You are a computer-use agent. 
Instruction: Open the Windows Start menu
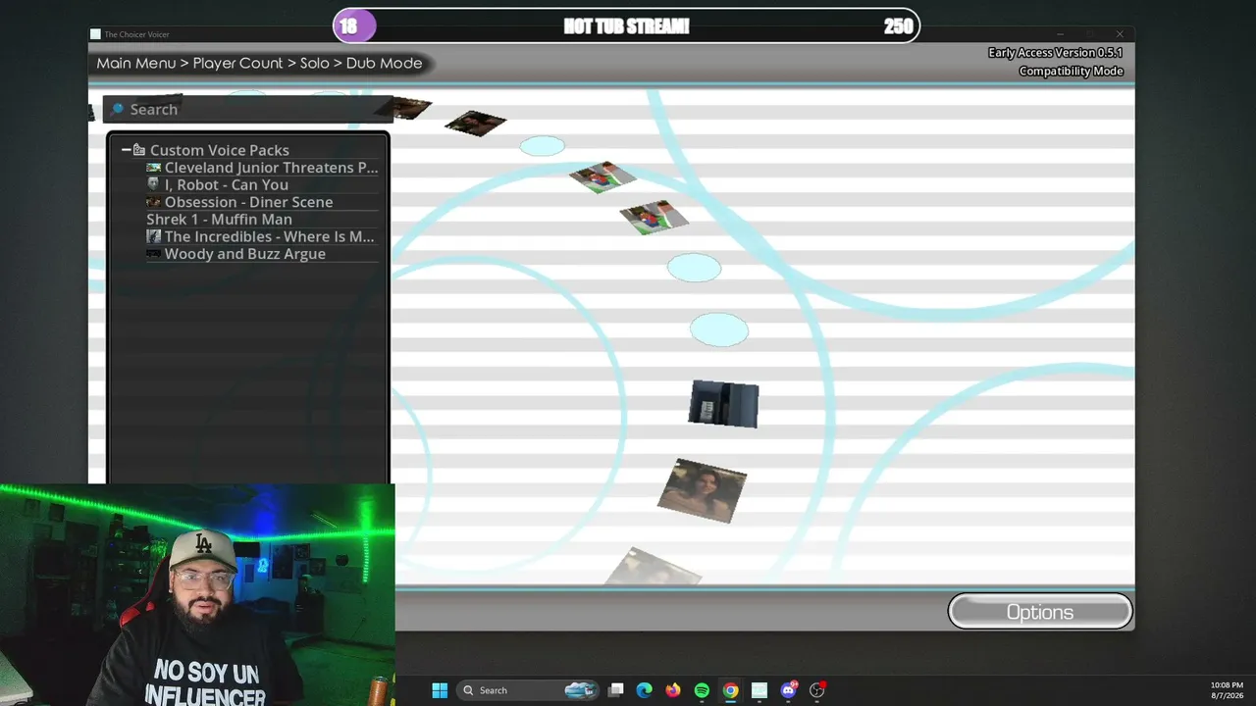[x=440, y=690]
